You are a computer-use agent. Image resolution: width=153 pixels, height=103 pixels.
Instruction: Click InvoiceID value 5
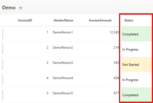[48, 93]
